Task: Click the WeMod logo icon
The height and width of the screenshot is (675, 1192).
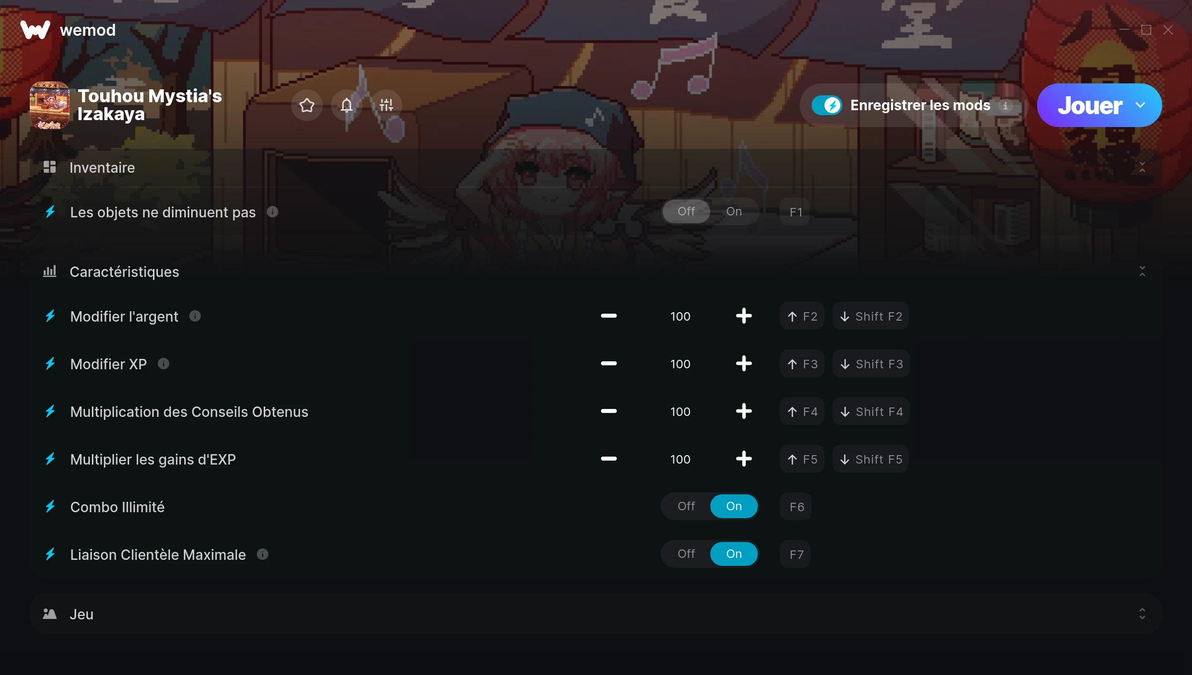Action: click(x=35, y=30)
